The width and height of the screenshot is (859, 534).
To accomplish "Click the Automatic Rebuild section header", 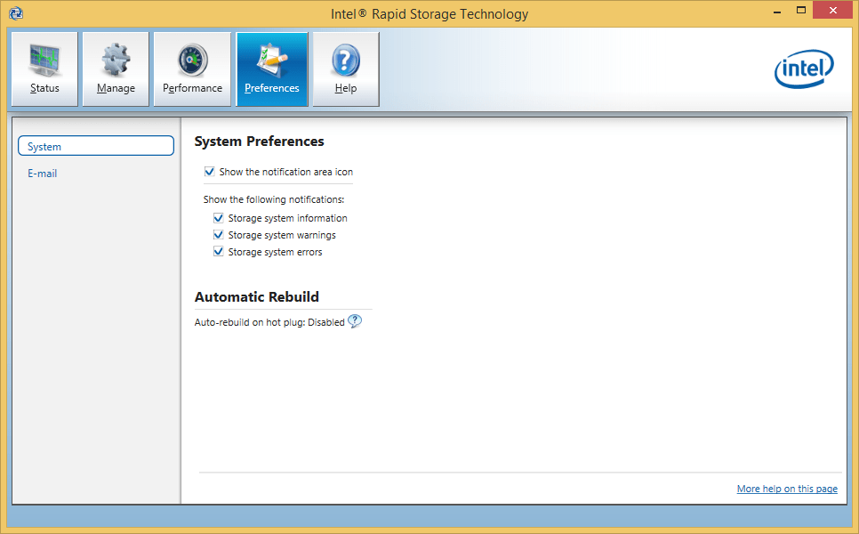I will point(257,296).
